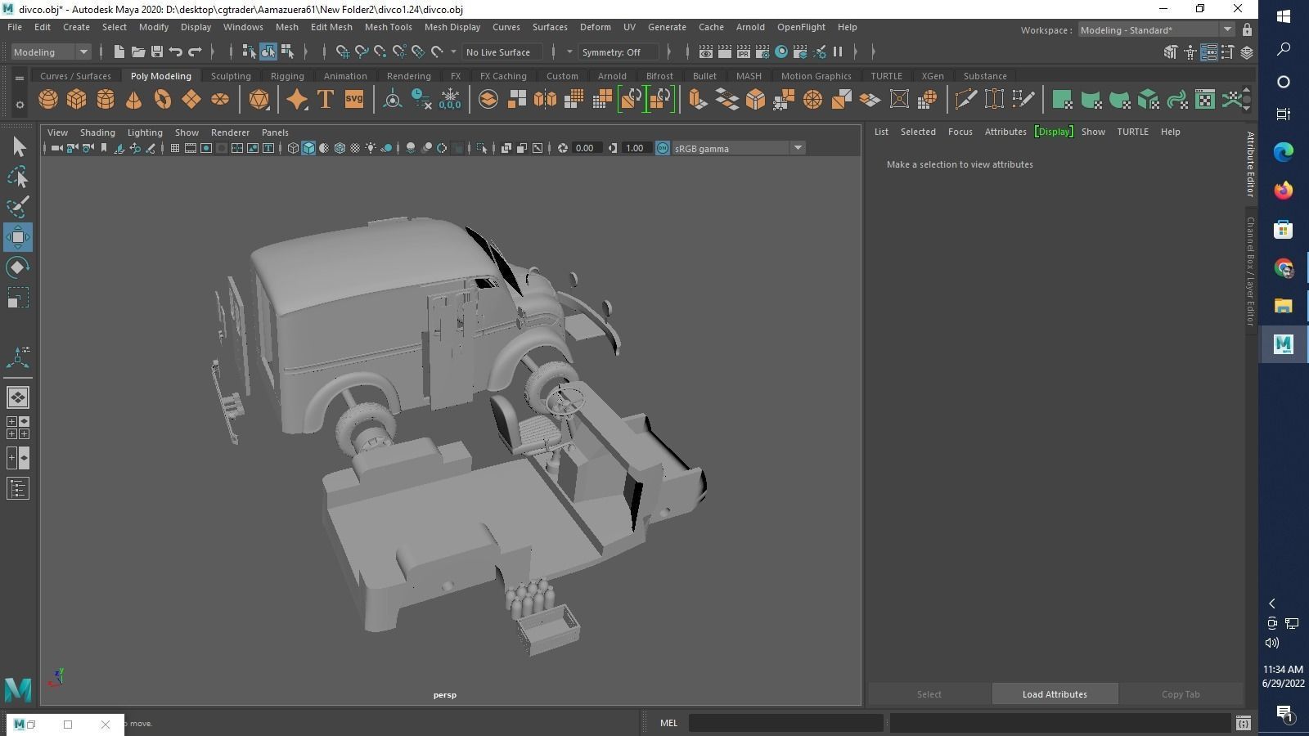1309x736 pixels.
Task: Choose the Lasso select tool
Action: (x=18, y=177)
